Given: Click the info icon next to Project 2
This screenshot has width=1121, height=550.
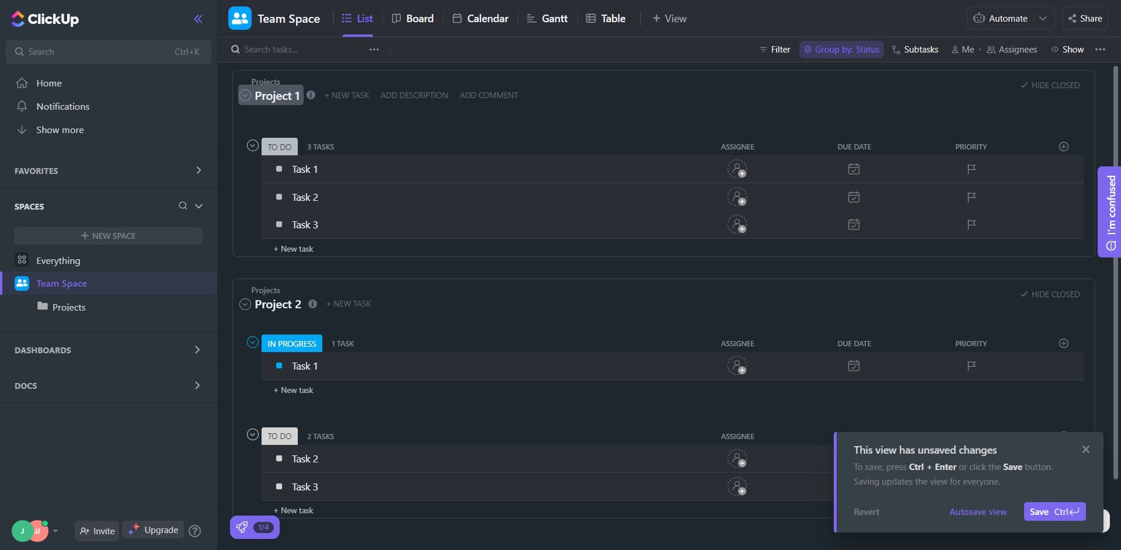Looking at the screenshot, I should click(x=312, y=304).
